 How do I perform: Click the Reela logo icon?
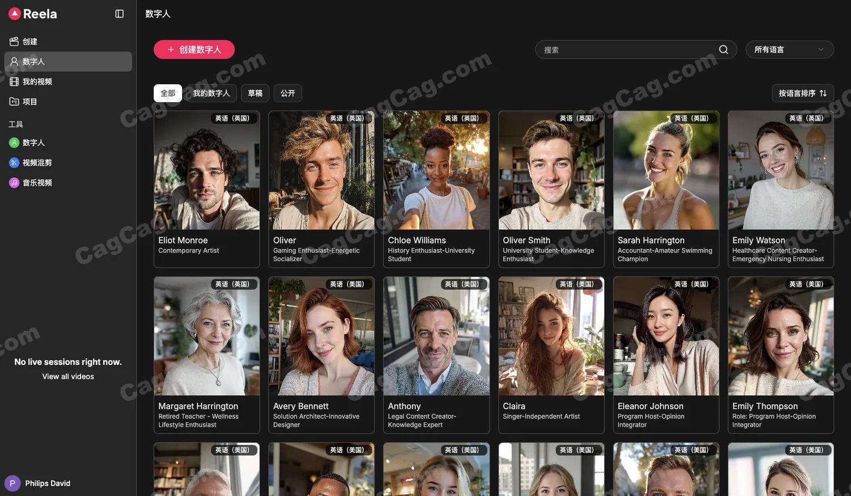pyautogui.click(x=15, y=14)
